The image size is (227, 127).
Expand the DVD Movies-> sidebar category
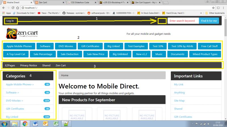coord(14,100)
